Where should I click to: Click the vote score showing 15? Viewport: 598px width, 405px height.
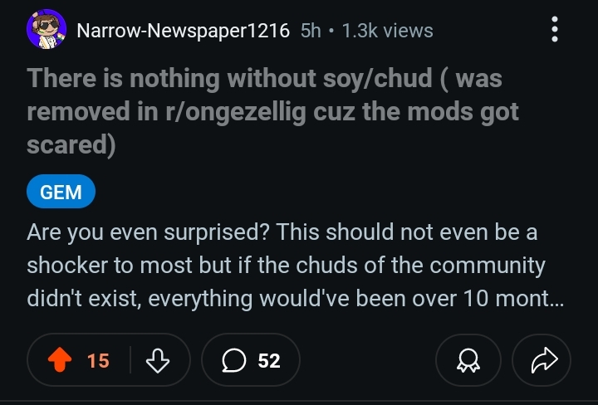(98, 360)
